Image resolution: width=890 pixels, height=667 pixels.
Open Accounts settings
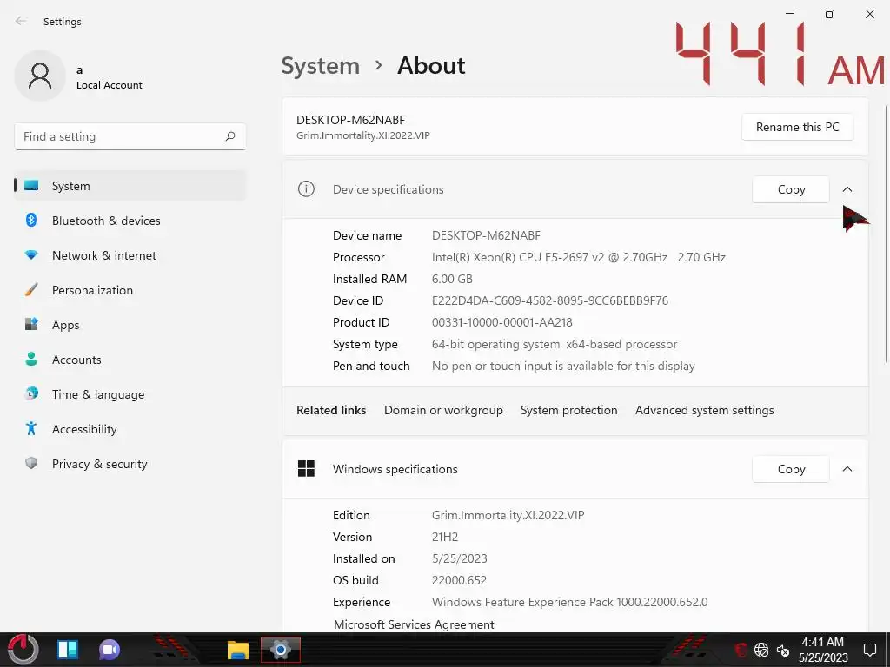click(x=130, y=360)
